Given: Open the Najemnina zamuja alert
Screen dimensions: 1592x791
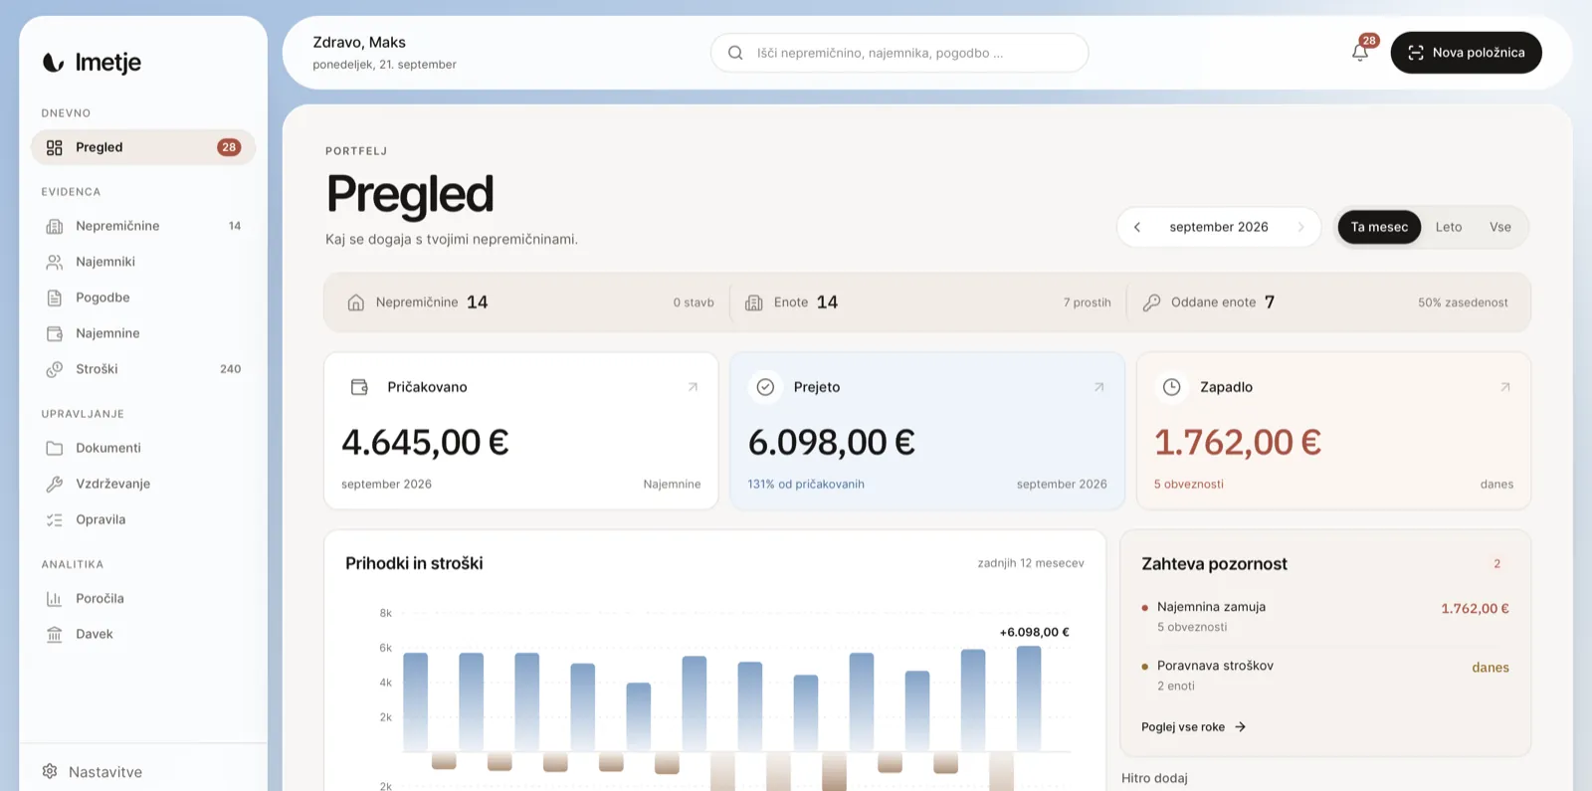Looking at the screenshot, I should (x=1325, y=617).
